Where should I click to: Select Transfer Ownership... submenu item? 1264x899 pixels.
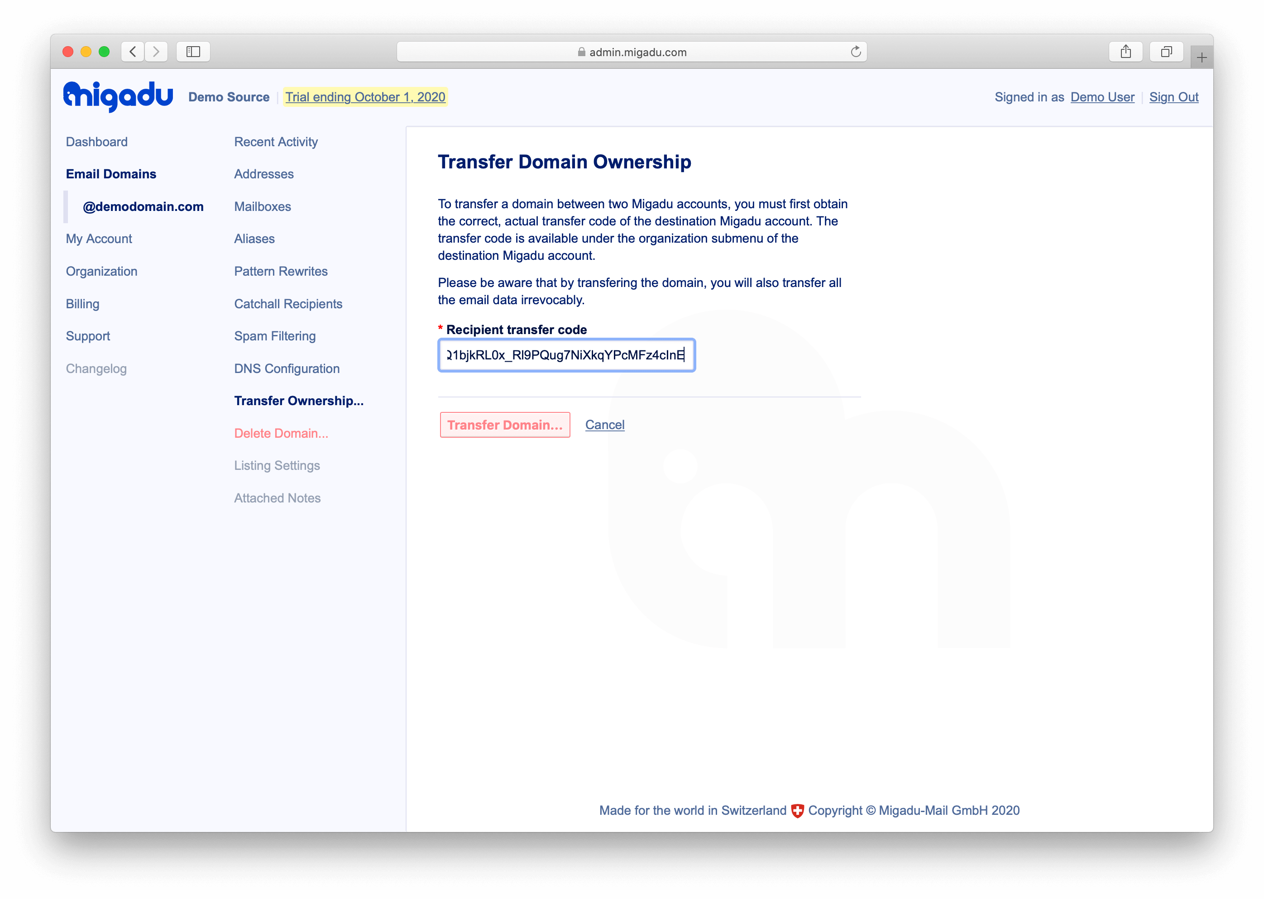click(x=298, y=401)
